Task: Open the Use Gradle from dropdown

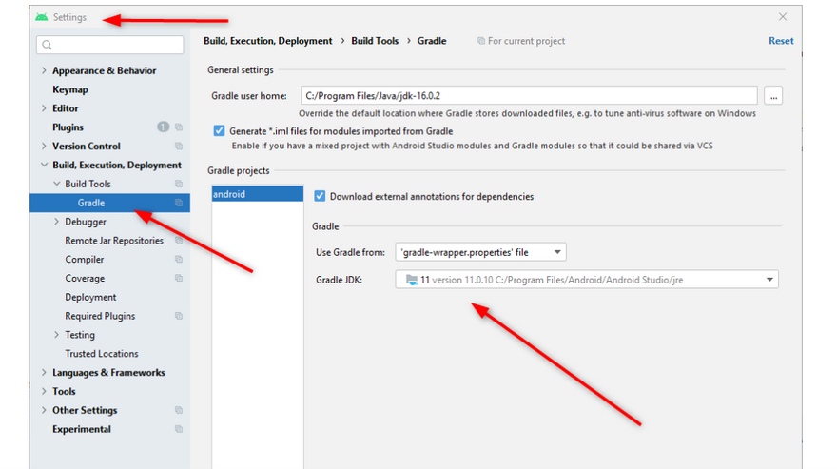Action: [x=480, y=252]
